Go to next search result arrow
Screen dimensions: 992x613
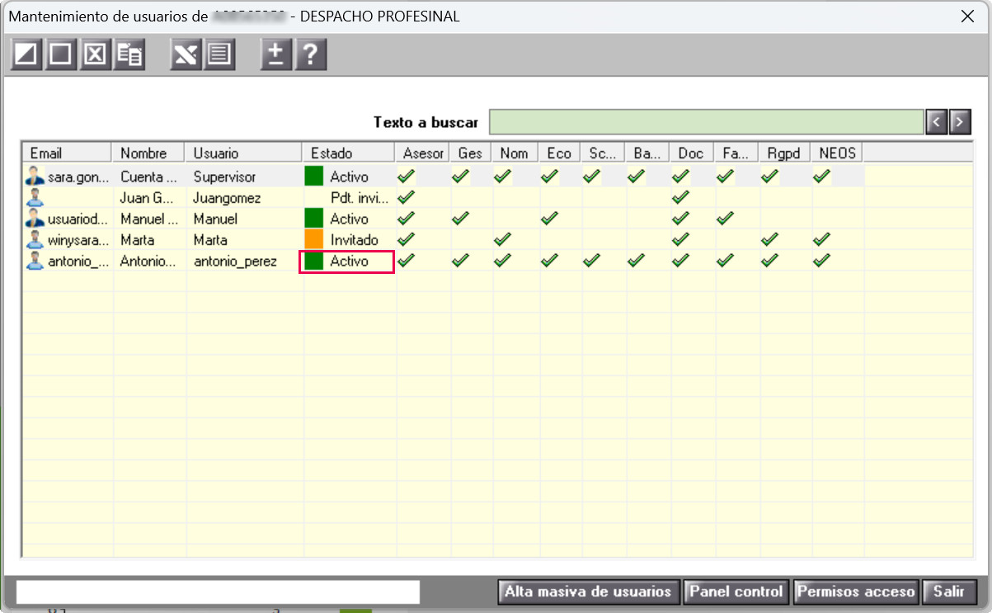point(959,122)
